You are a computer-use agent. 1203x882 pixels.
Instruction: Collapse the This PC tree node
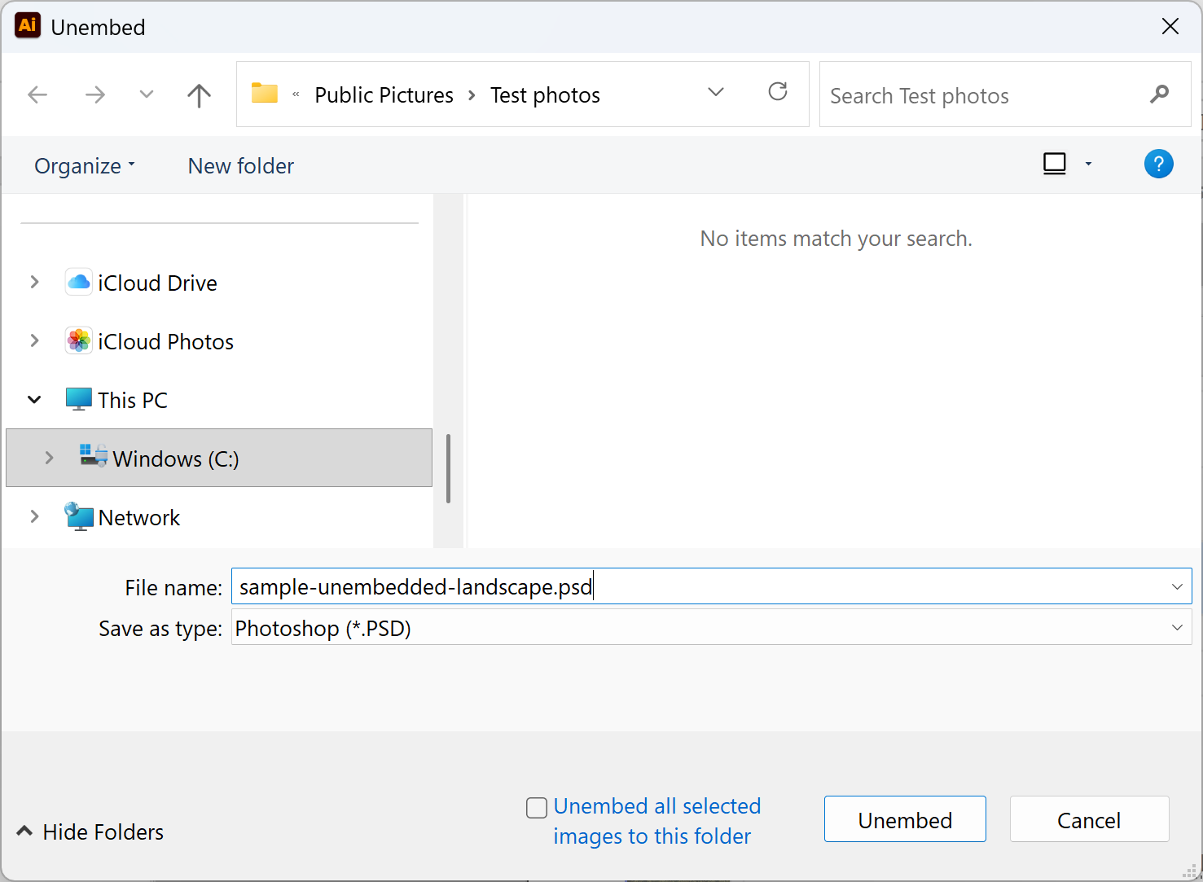pos(34,400)
